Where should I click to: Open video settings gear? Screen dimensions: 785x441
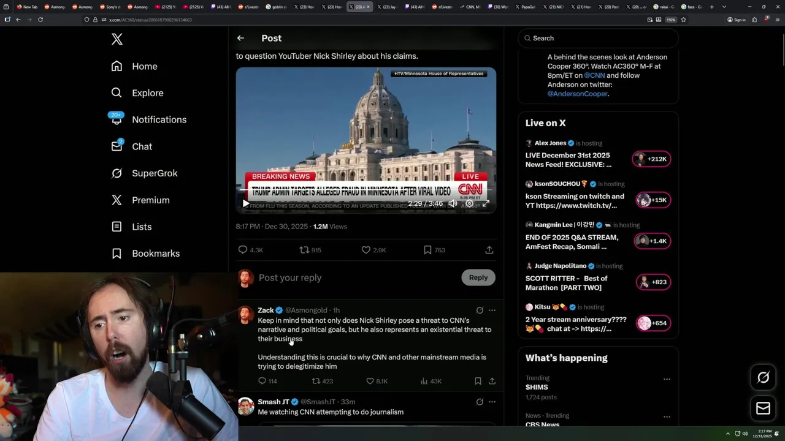(469, 204)
